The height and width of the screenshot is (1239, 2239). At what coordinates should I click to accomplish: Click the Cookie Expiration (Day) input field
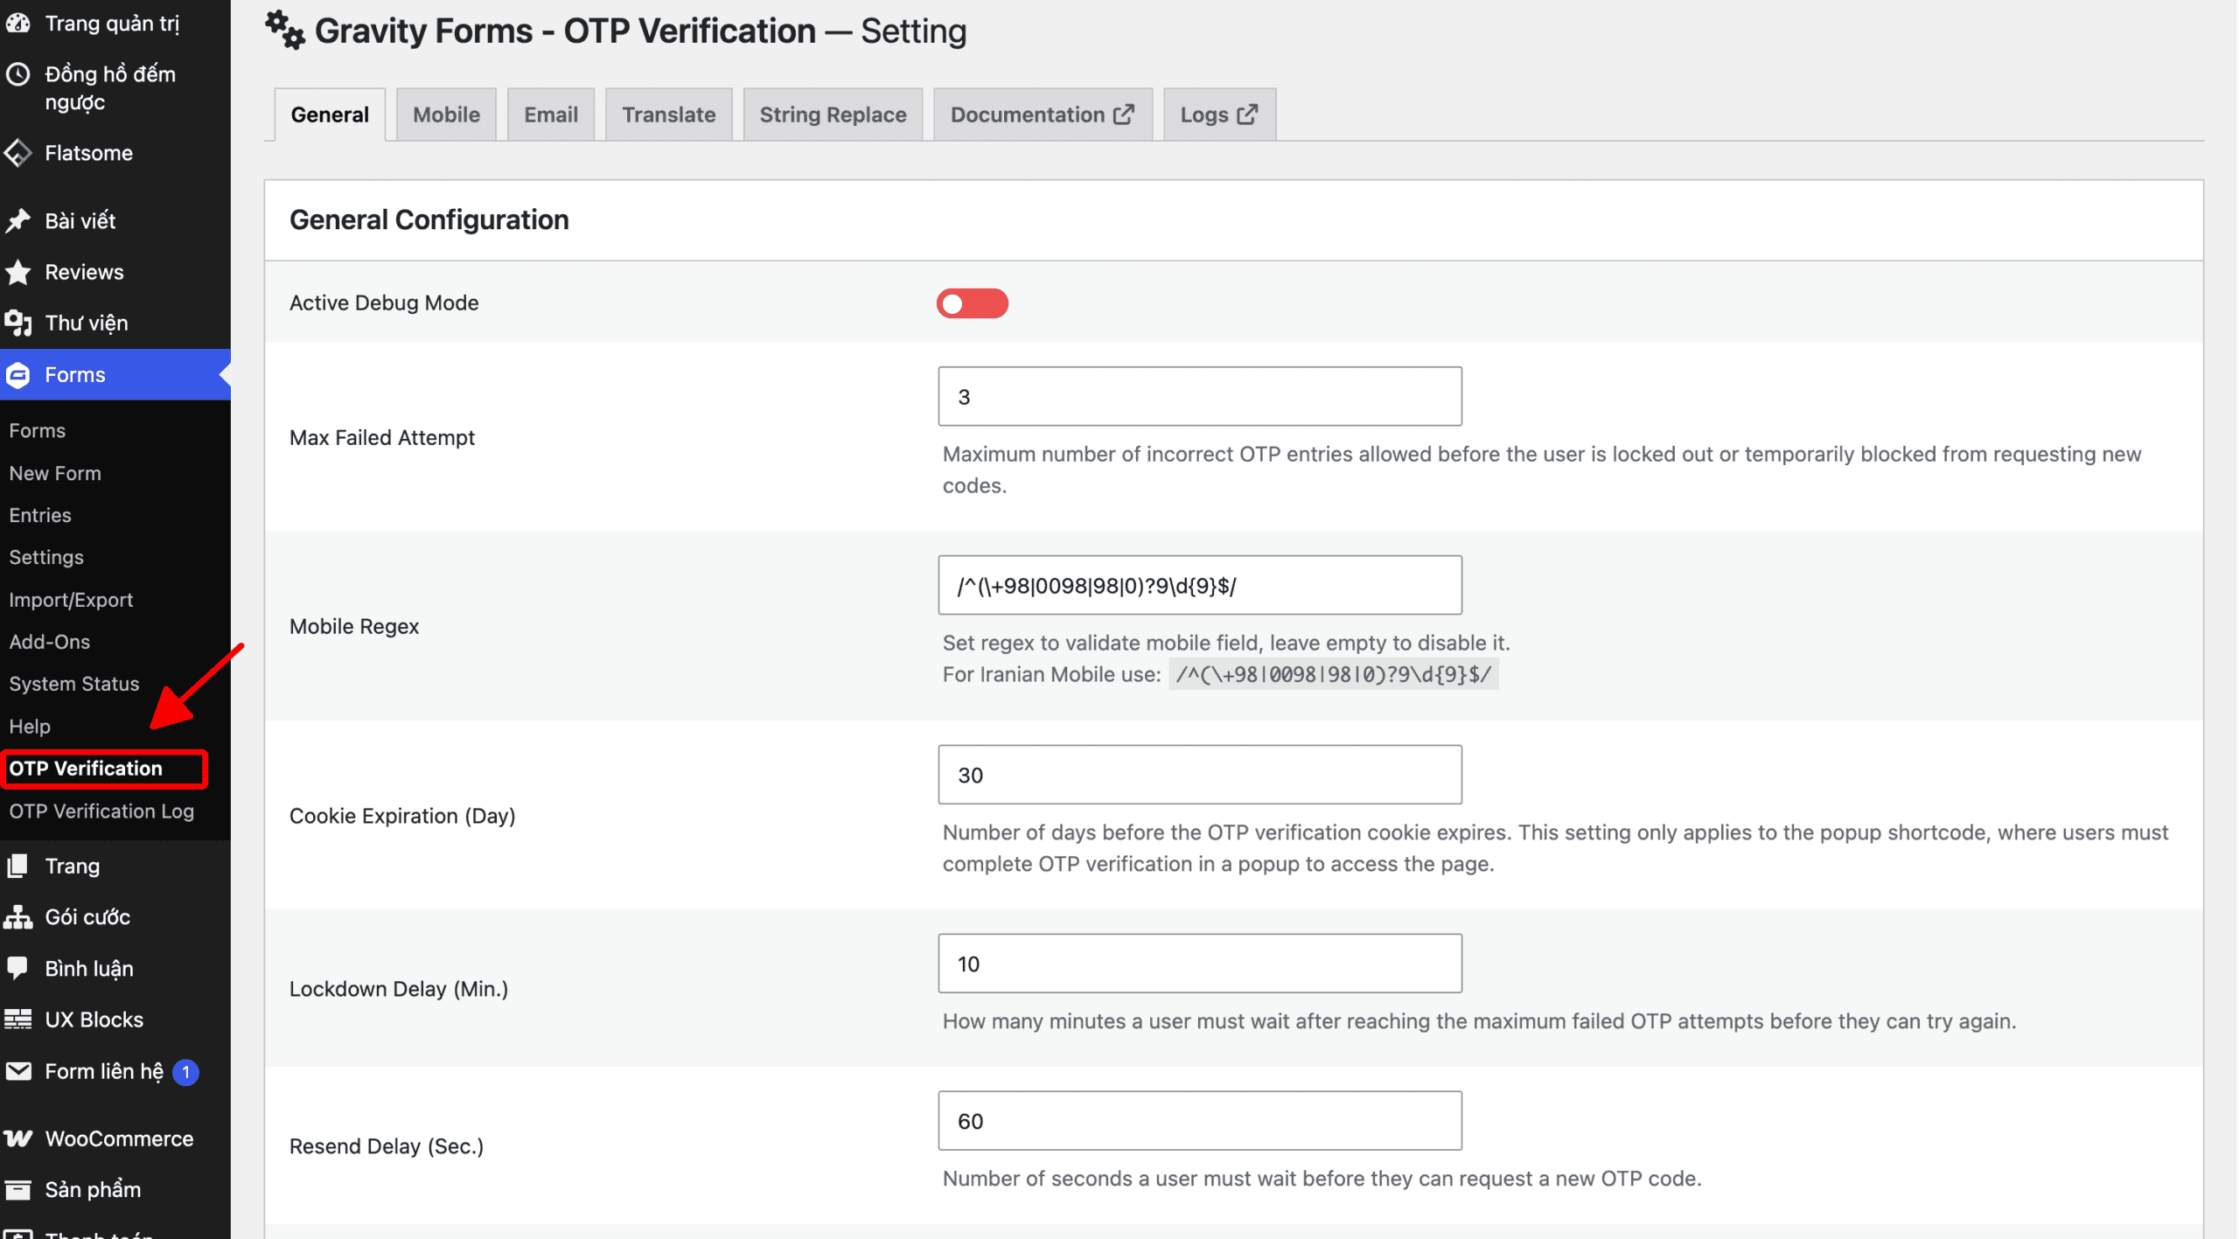tap(1199, 775)
